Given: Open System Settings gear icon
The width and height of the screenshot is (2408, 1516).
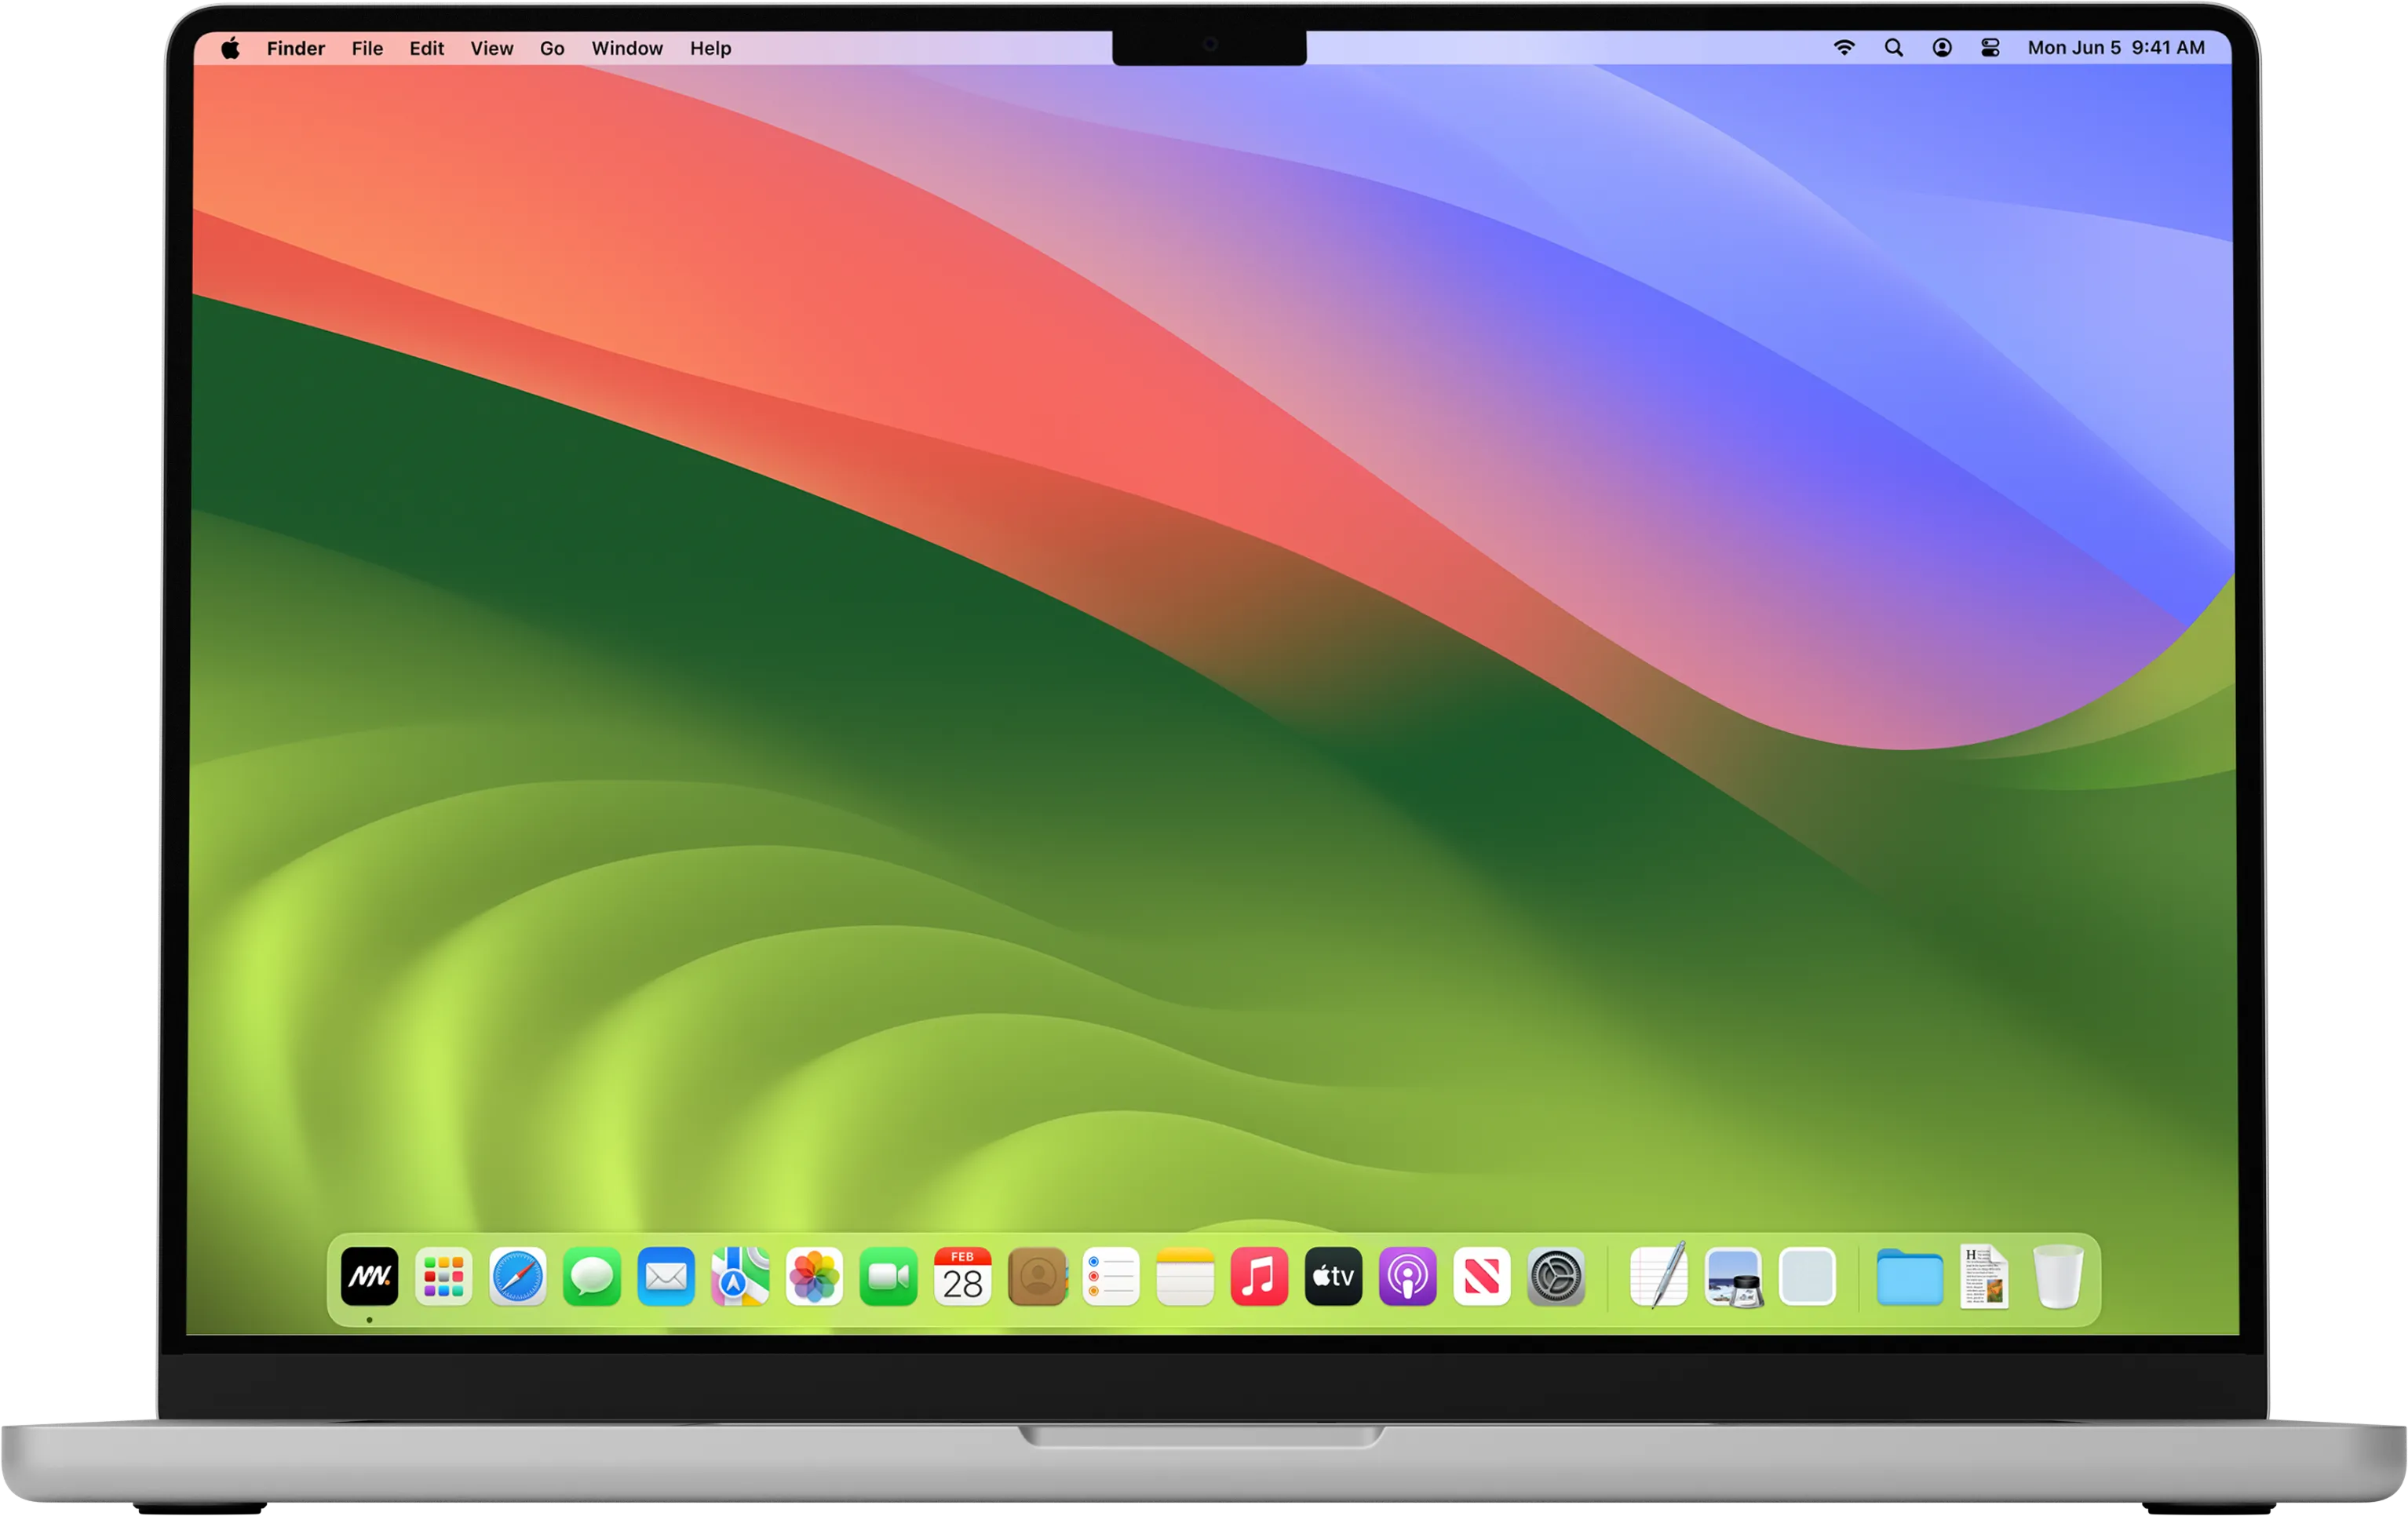Looking at the screenshot, I should tap(1556, 1276).
